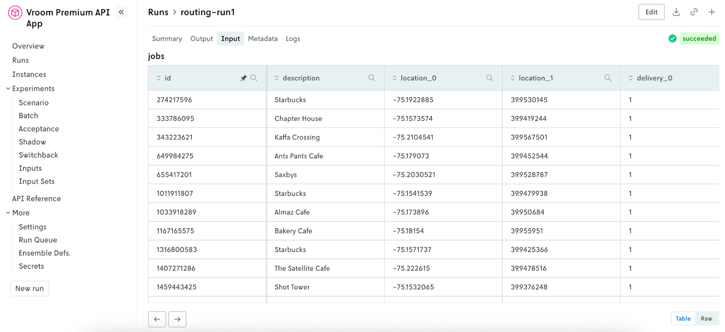Sort the table by delivery_0 column
The width and height of the screenshot is (725, 332).
pos(631,78)
